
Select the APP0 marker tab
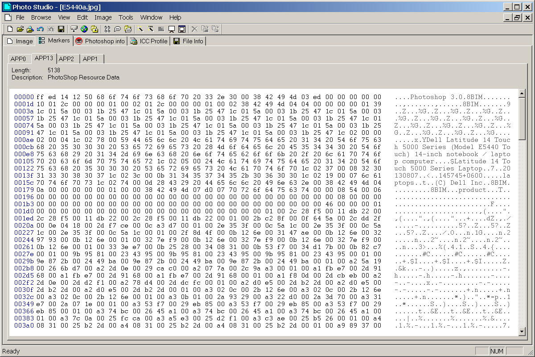19,59
